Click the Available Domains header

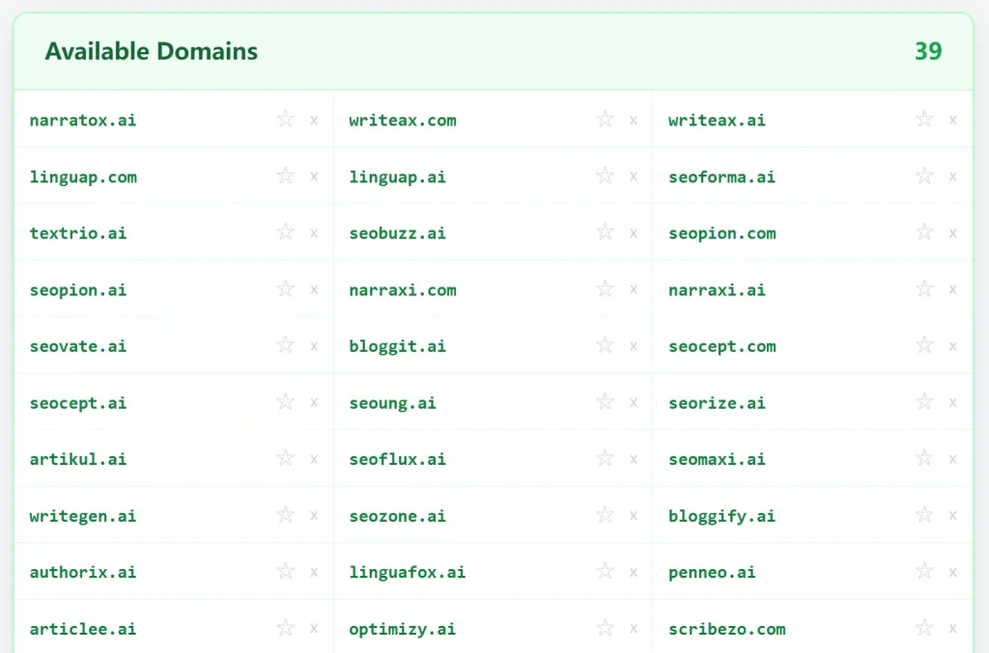[151, 51]
